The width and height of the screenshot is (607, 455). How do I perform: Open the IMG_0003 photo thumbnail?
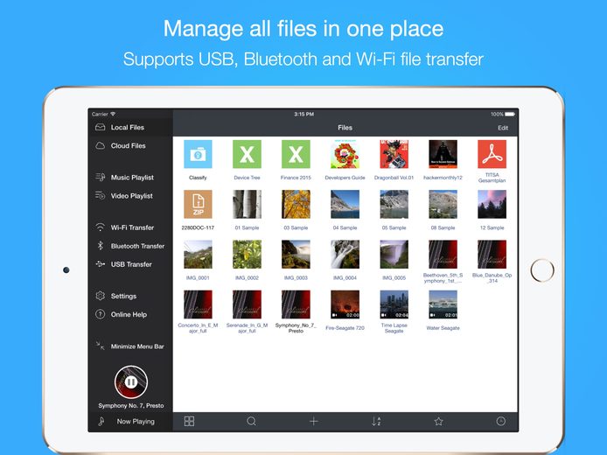(296, 255)
